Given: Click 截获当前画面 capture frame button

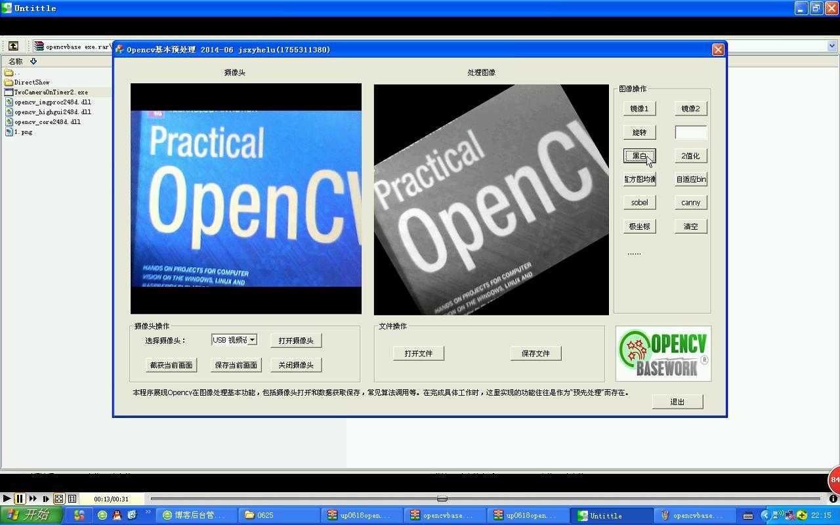Looking at the screenshot, I should click(171, 366).
